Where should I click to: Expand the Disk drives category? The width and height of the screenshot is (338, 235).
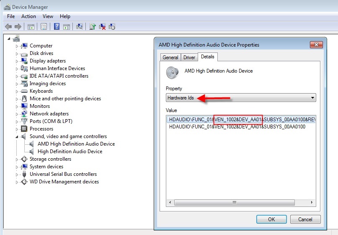point(17,54)
